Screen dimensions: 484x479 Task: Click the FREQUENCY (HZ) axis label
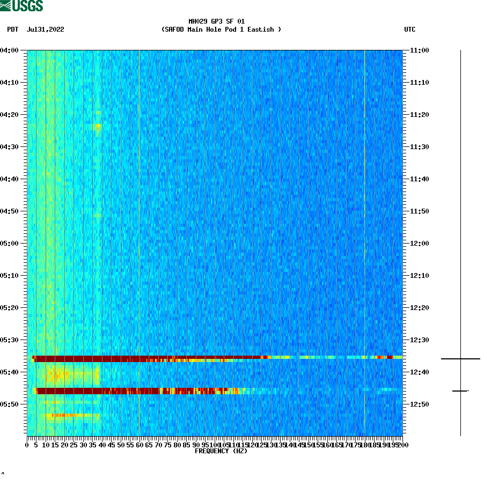tap(221, 451)
